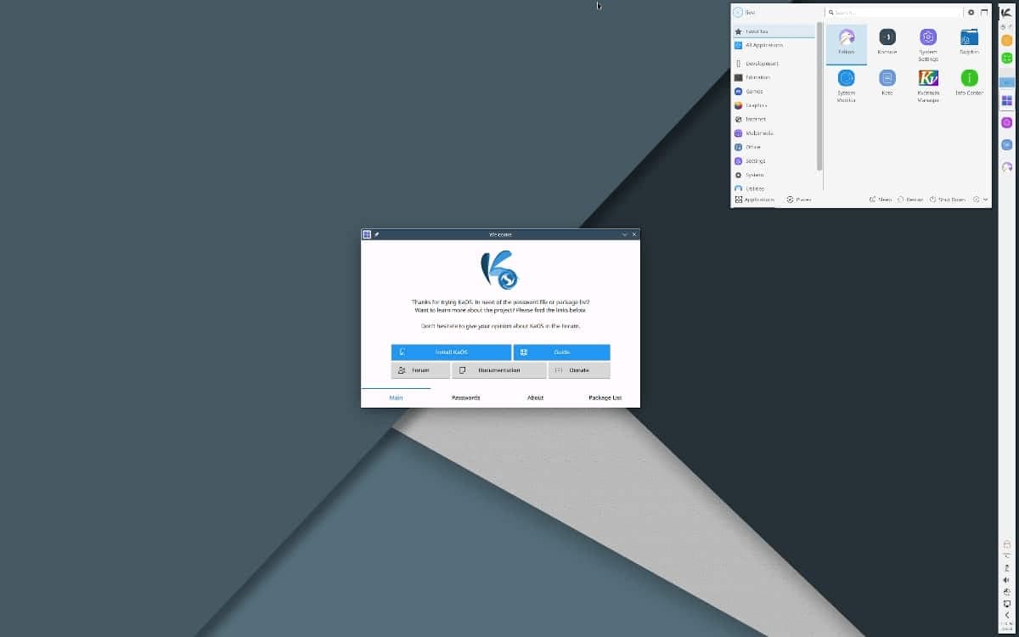
Task: Open System Settings in launcher grid
Action: point(928,42)
